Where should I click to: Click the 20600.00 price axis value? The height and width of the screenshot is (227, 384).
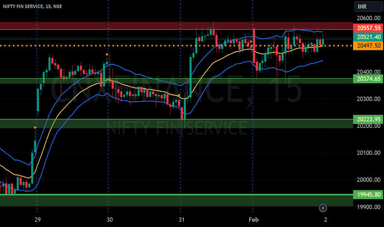pos(369,18)
